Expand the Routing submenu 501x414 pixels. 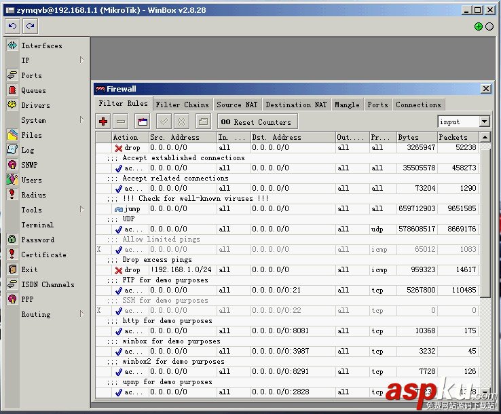[x=81, y=314]
